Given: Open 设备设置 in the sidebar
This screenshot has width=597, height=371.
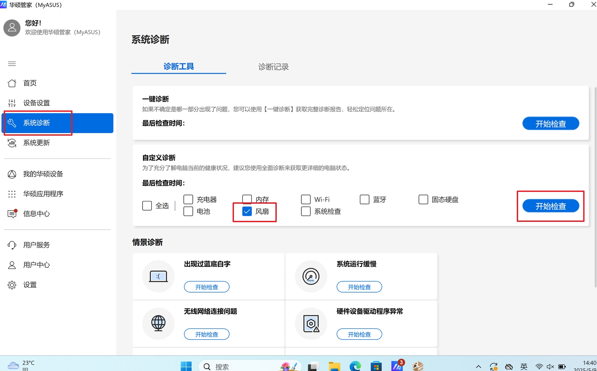Looking at the screenshot, I should (57, 103).
